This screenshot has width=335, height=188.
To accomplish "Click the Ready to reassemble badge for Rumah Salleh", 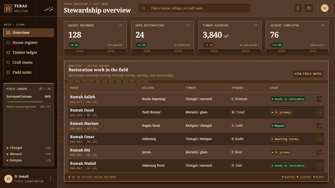I will (288, 99).
